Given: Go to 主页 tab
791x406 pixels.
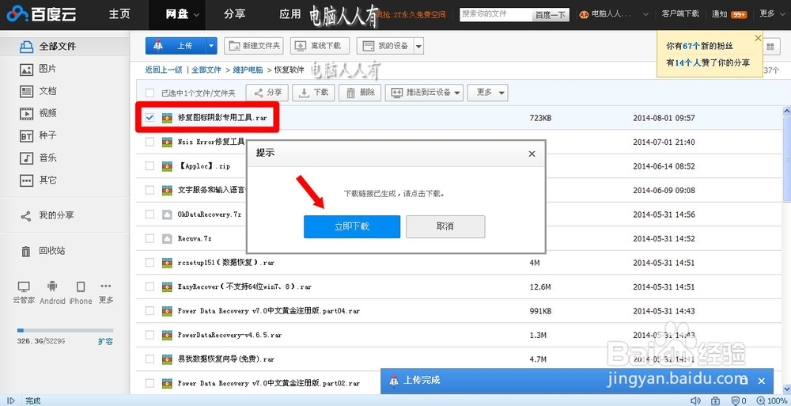Looking at the screenshot, I should click(119, 14).
